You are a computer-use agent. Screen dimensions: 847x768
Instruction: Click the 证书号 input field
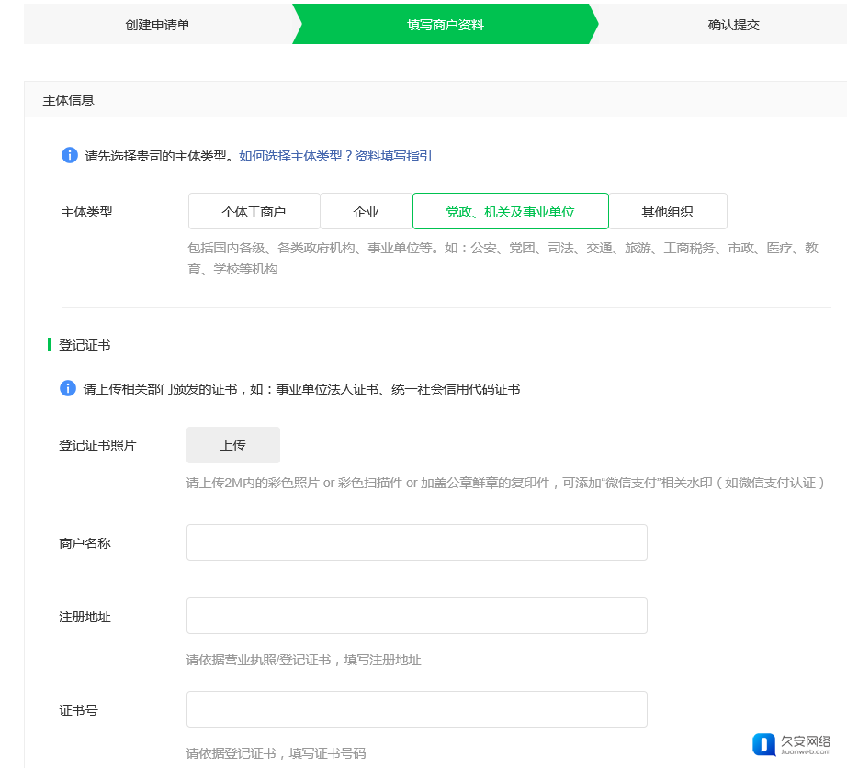(x=416, y=709)
